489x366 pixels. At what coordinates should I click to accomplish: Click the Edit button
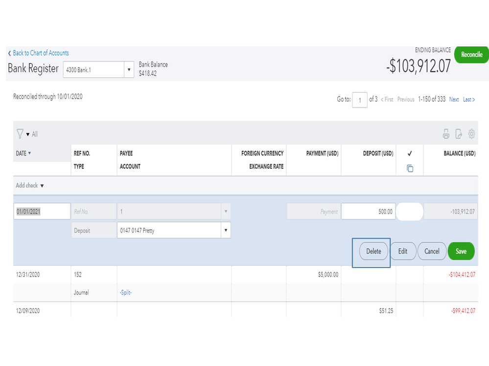point(403,251)
